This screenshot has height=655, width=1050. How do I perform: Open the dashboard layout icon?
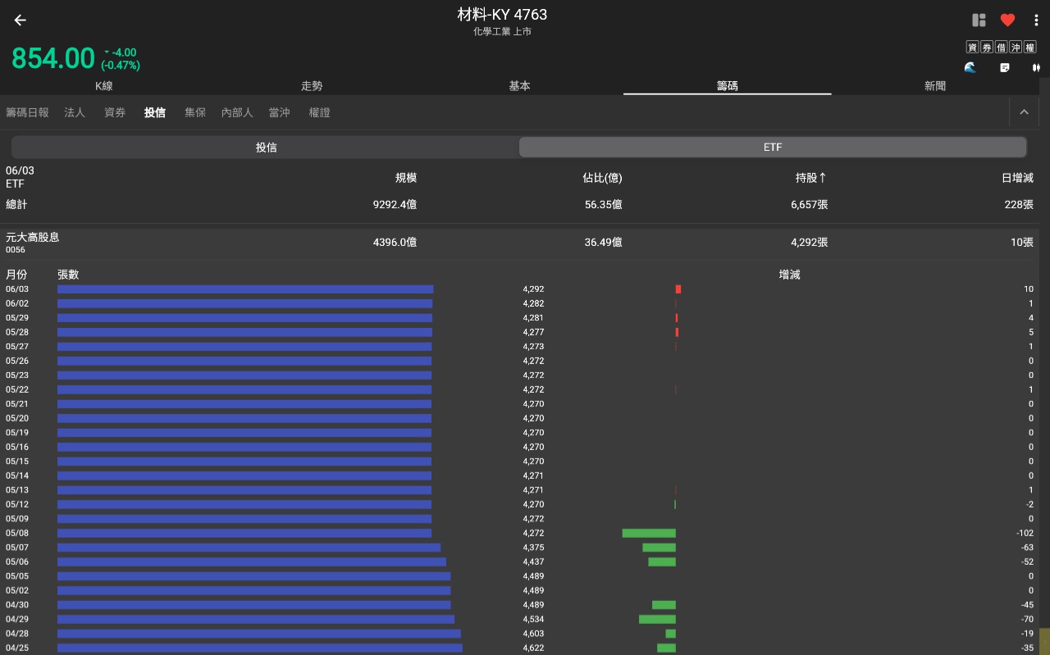(x=978, y=20)
